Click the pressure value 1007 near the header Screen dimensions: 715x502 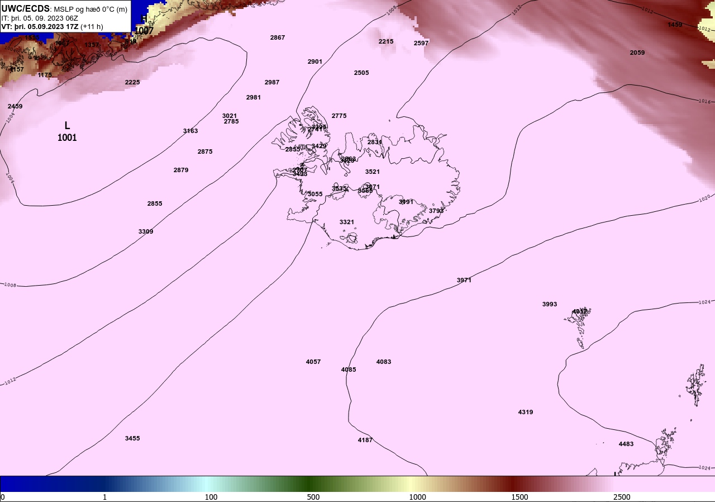[x=144, y=30]
